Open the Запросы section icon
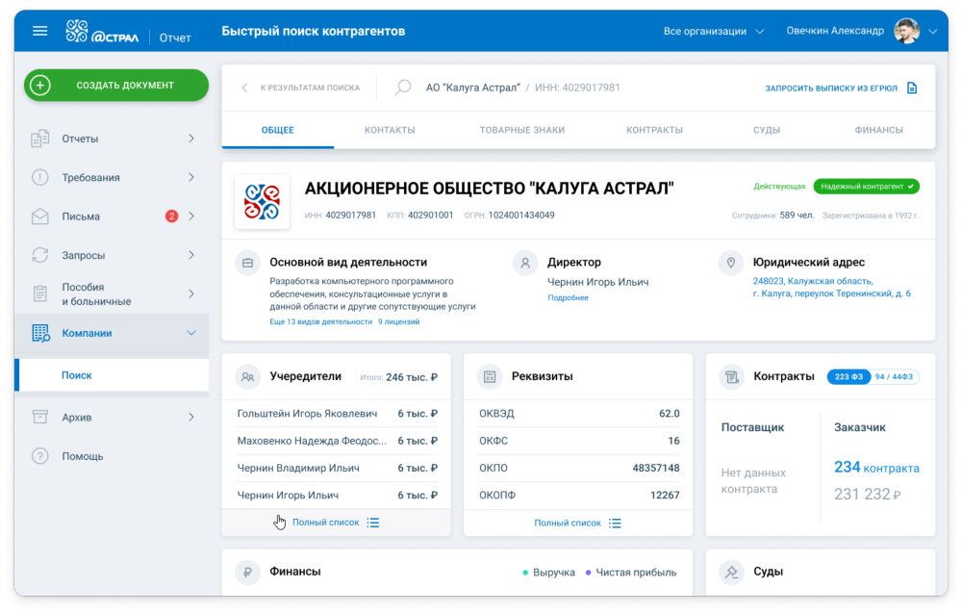This screenshot has height=614, width=962. (39, 254)
